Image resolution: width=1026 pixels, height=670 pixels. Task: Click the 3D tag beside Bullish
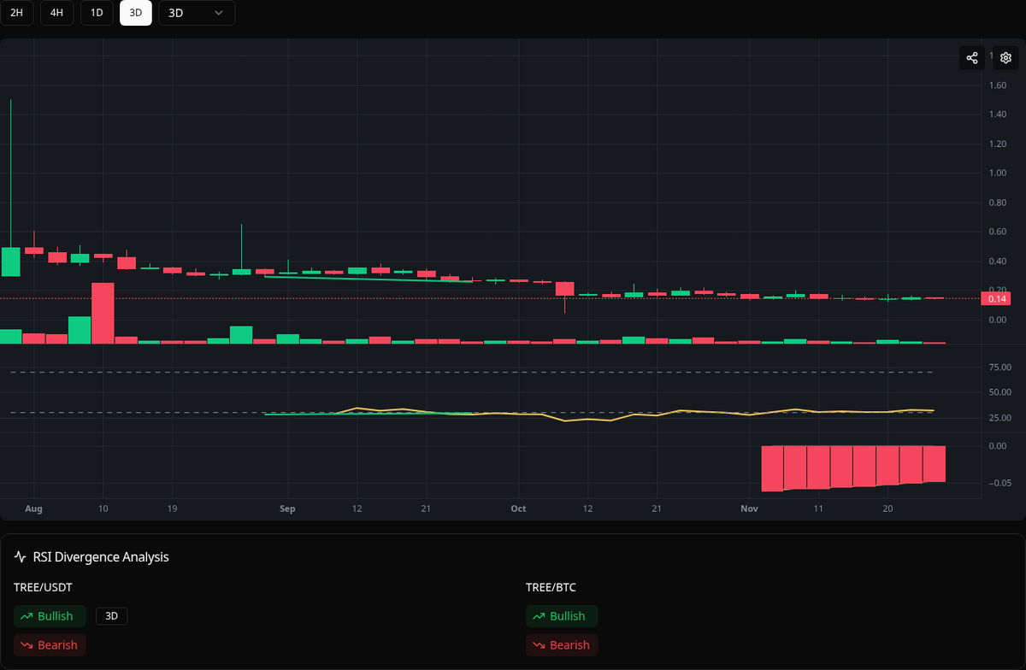pyautogui.click(x=111, y=616)
